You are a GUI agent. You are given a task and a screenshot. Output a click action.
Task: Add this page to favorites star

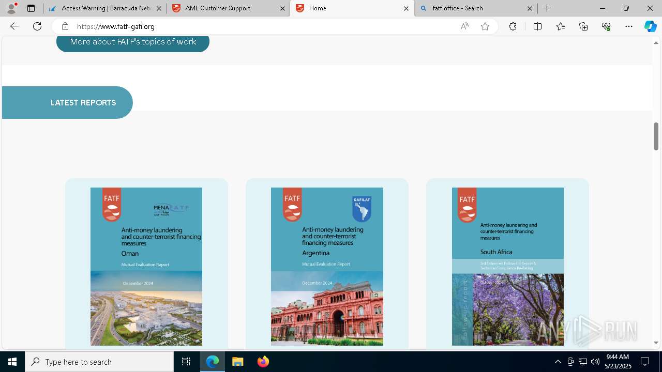click(x=485, y=26)
